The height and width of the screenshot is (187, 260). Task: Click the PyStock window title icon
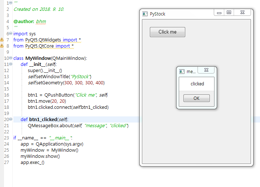coord(145,14)
